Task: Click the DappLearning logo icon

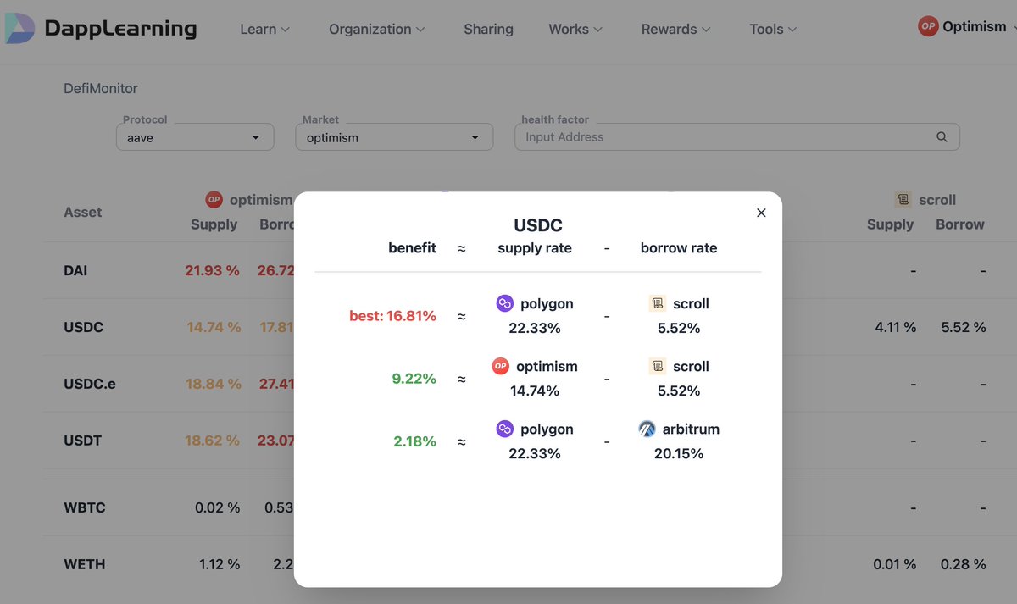Action: coord(19,28)
